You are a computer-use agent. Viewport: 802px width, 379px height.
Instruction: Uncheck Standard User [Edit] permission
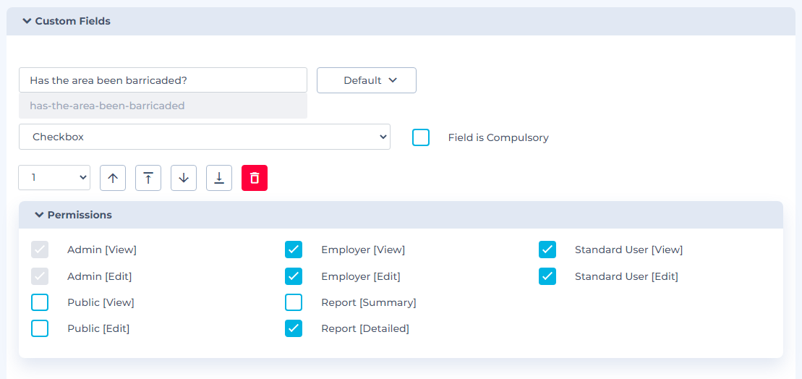pos(547,276)
